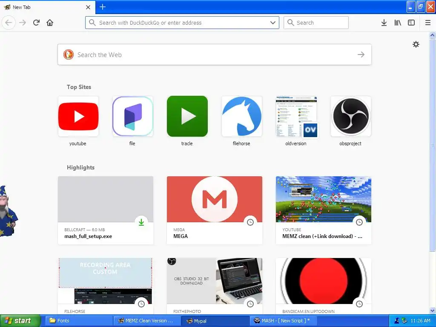Click the Search the Web box
Image resolution: width=436 pixels, height=327 pixels.
coord(215,54)
